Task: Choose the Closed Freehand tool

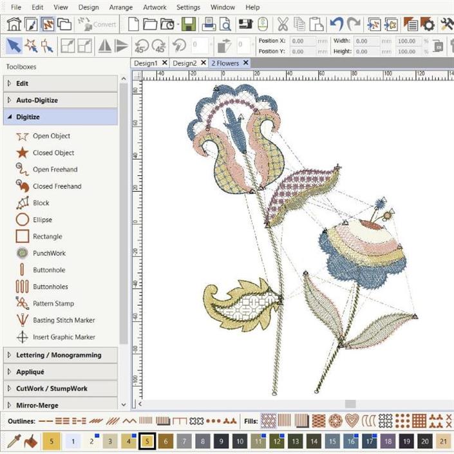Action: coord(57,186)
